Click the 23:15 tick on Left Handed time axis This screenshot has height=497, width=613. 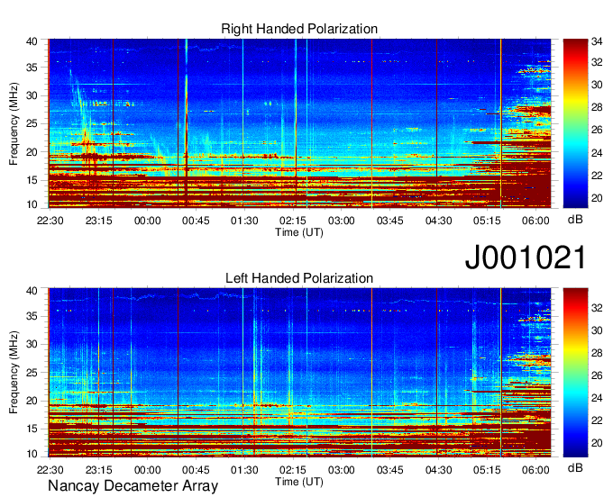point(98,470)
